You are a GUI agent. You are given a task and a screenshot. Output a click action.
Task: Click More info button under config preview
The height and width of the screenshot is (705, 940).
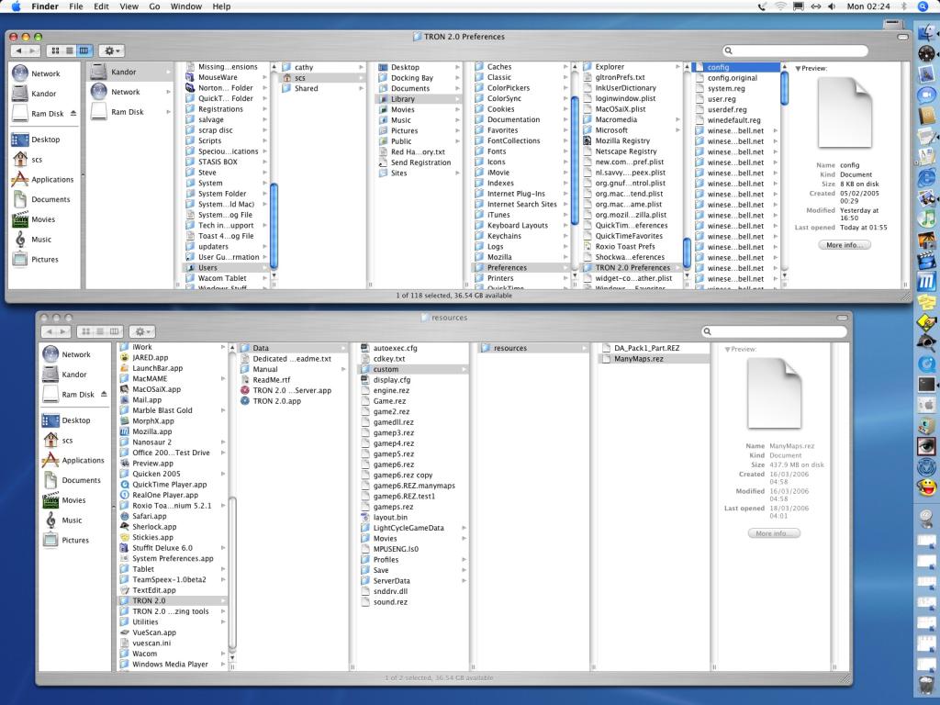coord(844,245)
